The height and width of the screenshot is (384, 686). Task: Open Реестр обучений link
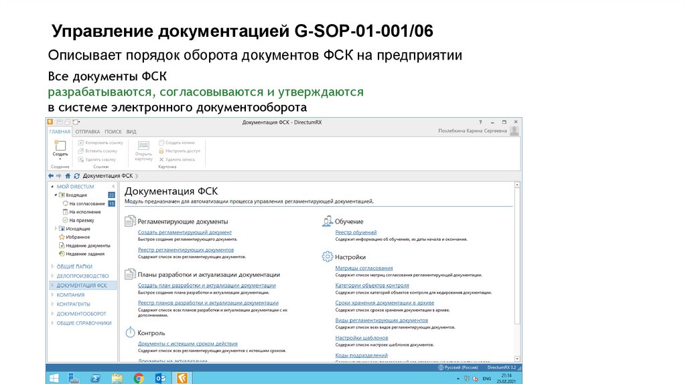click(x=356, y=232)
